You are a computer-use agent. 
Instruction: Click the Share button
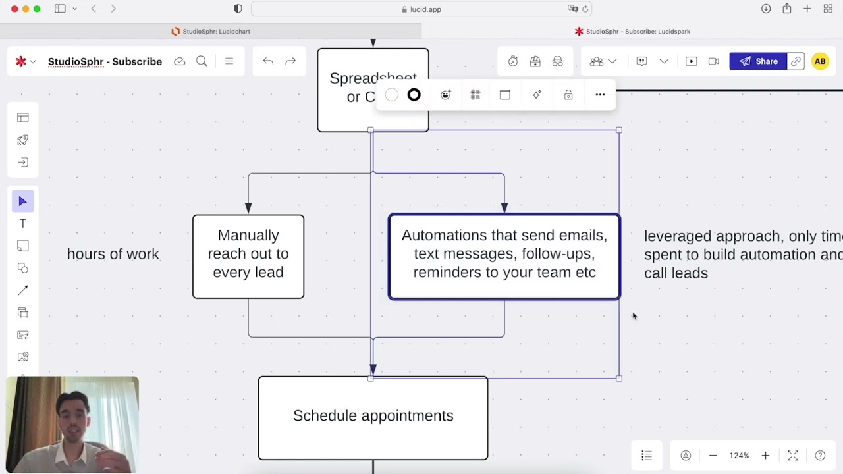pyautogui.click(x=759, y=61)
